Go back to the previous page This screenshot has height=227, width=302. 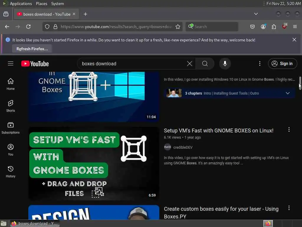point(7,27)
